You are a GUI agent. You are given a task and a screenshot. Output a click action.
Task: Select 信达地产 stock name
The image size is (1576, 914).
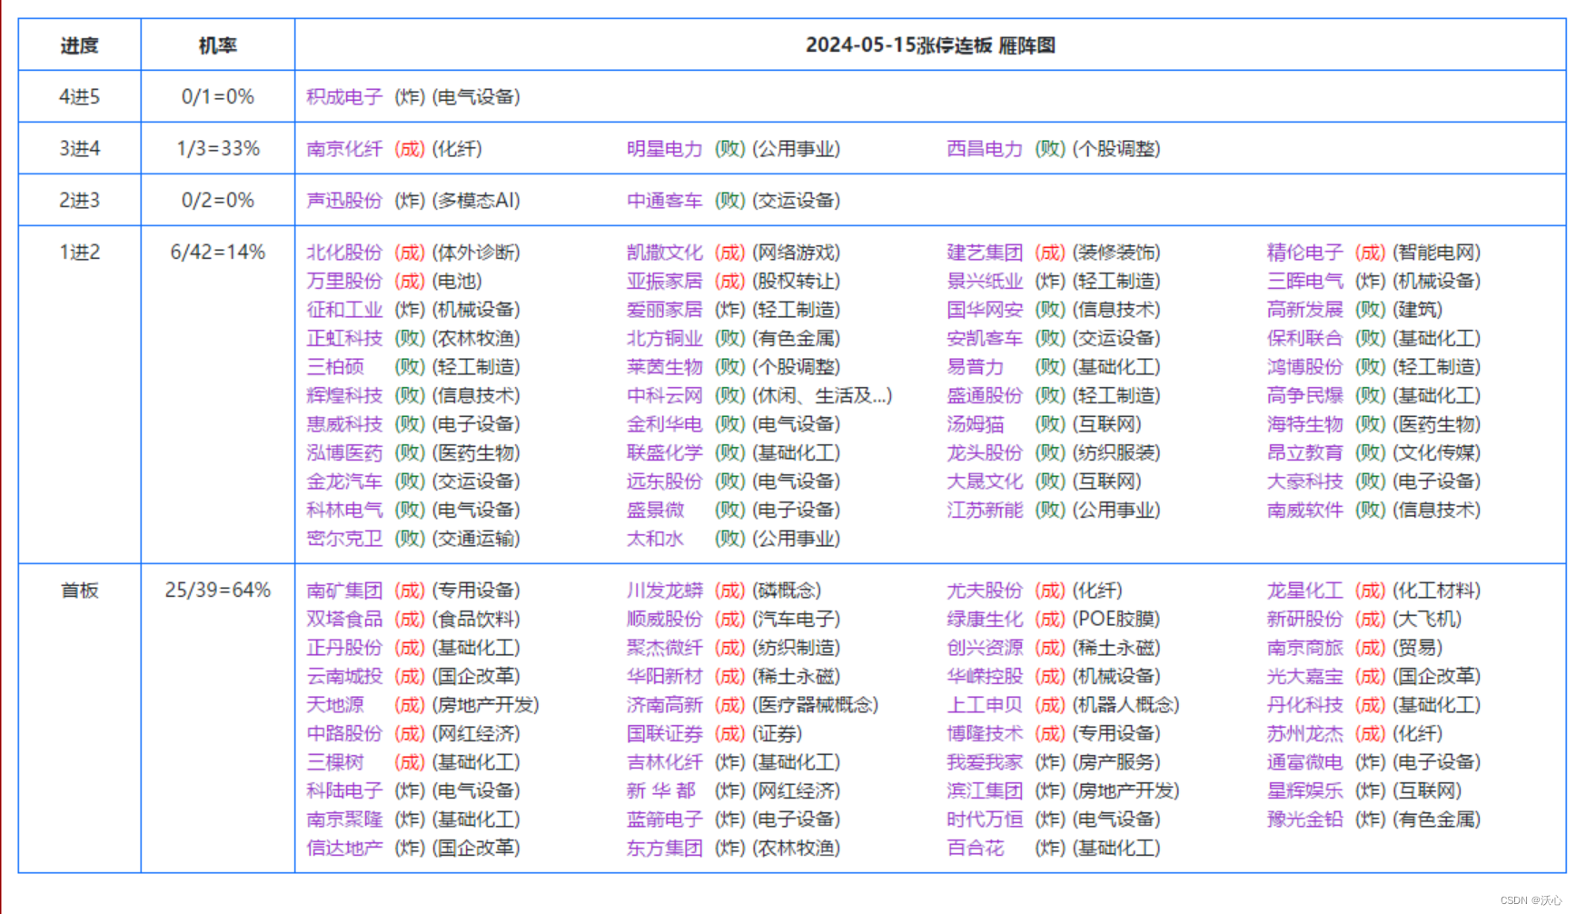click(x=344, y=848)
